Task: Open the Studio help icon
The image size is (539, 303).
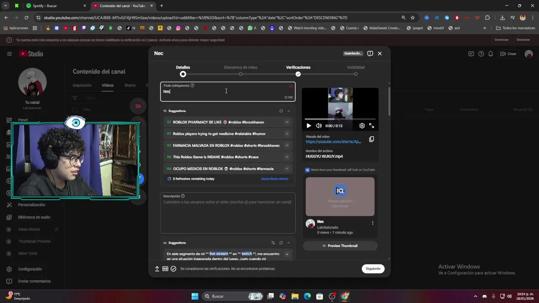Action: (x=481, y=54)
